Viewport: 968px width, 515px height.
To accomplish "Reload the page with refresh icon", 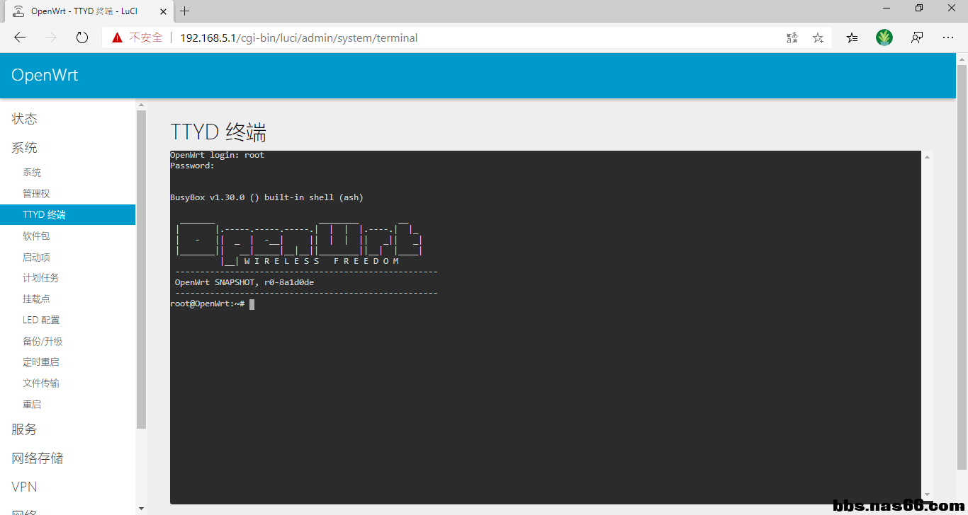I will click(x=82, y=38).
